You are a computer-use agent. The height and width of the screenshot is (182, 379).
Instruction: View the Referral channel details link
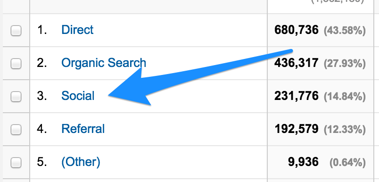point(83,129)
